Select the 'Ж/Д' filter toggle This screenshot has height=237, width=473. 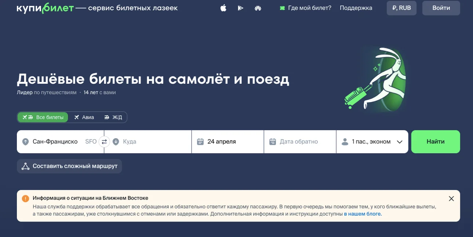(113, 117)
